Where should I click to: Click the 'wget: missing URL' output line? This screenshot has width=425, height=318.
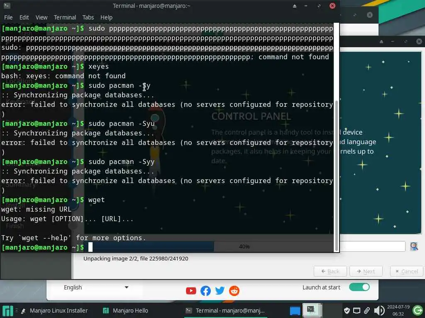pyautogui.click(x=37, y=209)
